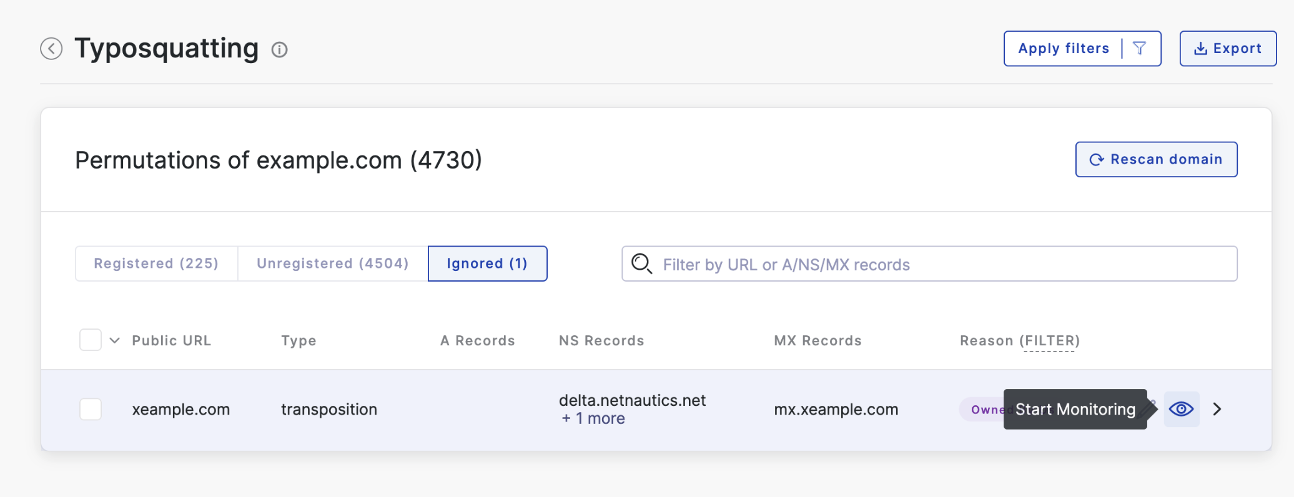Click the funnel filter icon

pos(1139,48)
